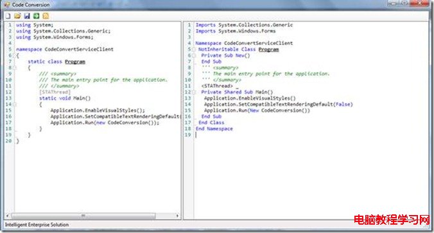Image resolution: width=434 pixels, height=233 pixels.
Task: Click 'using System.Windows.Forms;' line
Action: [x=55, y=37]
